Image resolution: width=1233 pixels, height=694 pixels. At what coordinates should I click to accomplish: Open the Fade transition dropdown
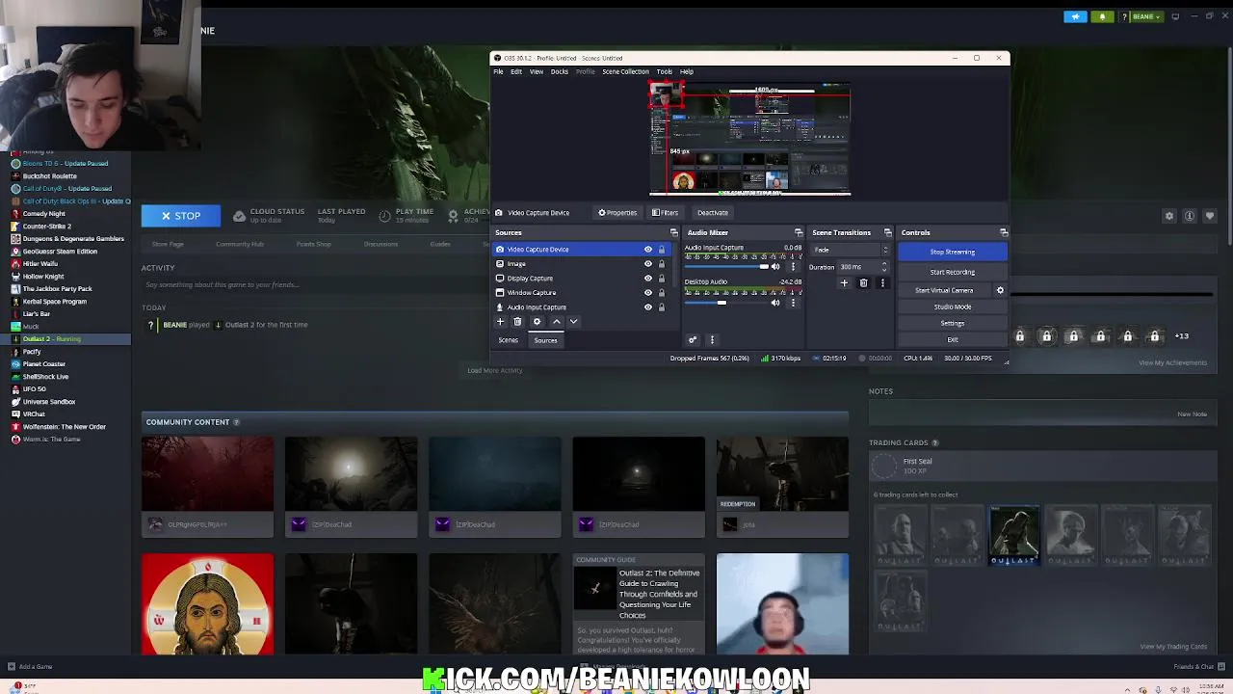point(852,250)
